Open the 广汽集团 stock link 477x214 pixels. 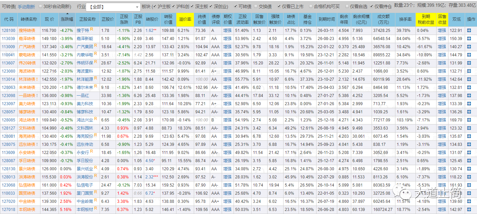85,47
